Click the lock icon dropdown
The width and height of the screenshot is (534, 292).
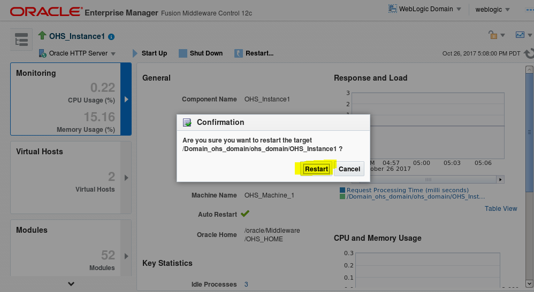pos(497,35)
